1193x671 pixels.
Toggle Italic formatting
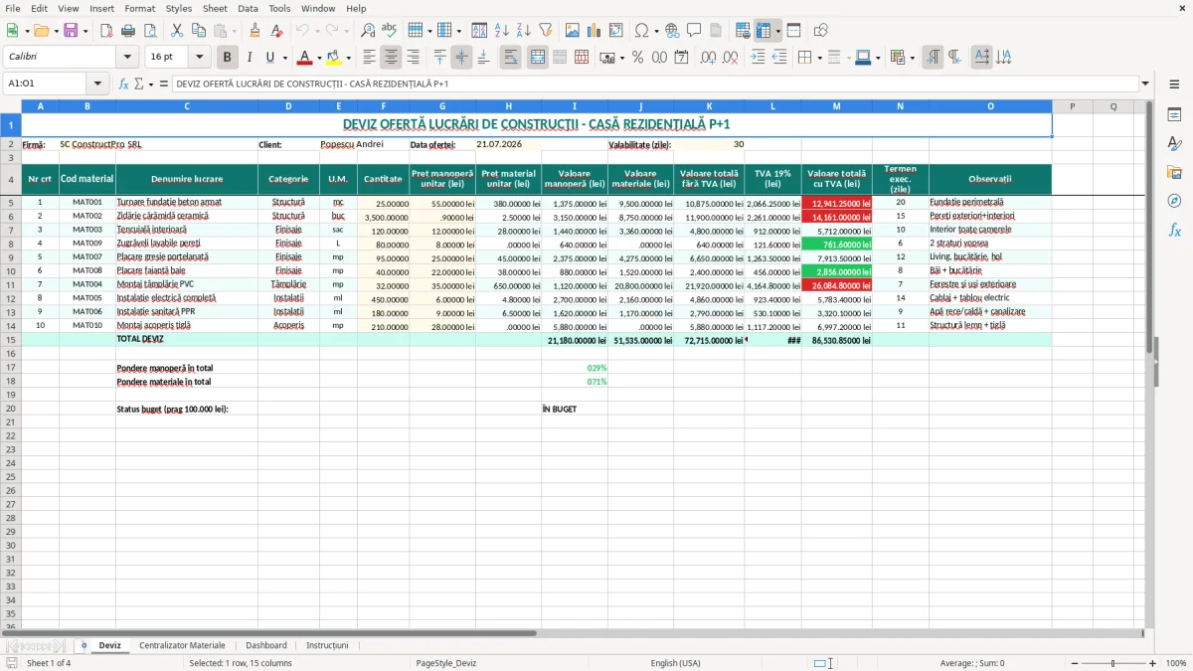click(250, 58)
